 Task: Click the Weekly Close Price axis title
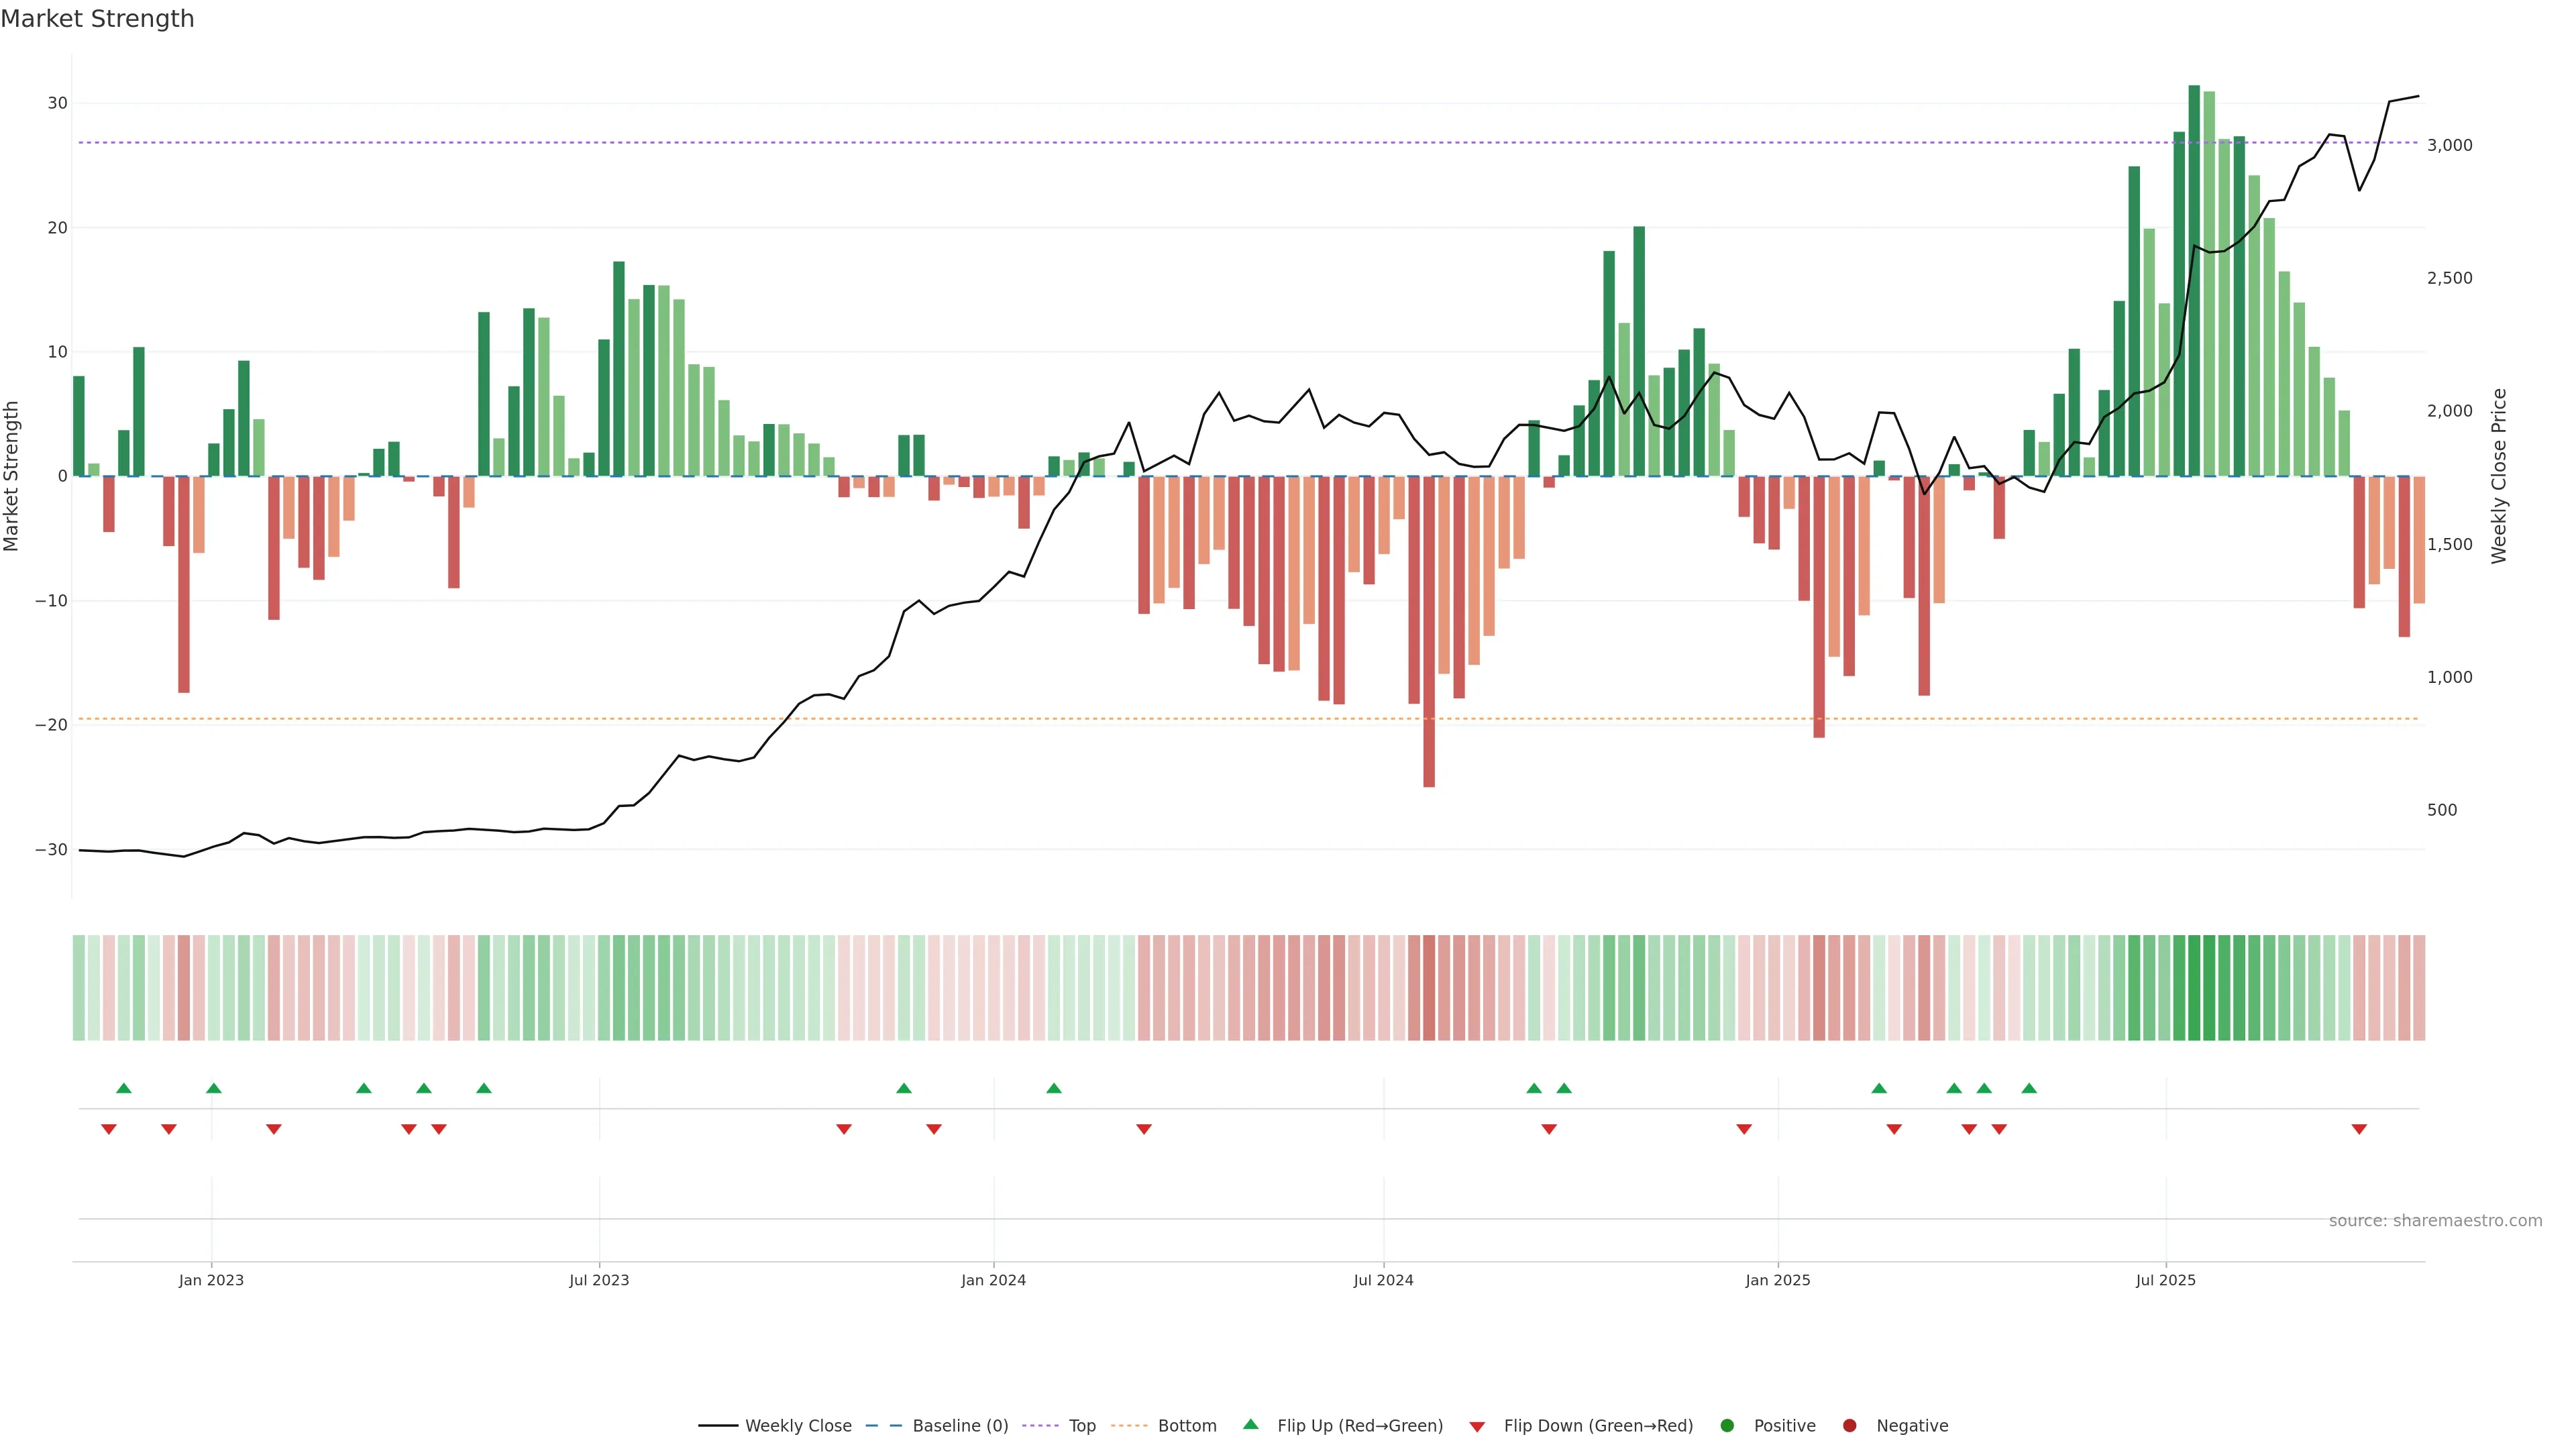tap(2499, 476)
